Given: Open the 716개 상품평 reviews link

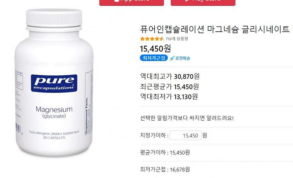Looking at the screenshot, I should 177,39.
